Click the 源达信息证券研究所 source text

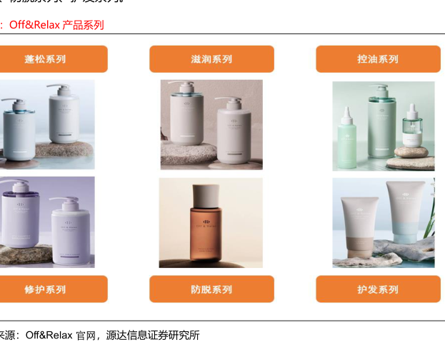pyautogui.click(x=153, y=335)
